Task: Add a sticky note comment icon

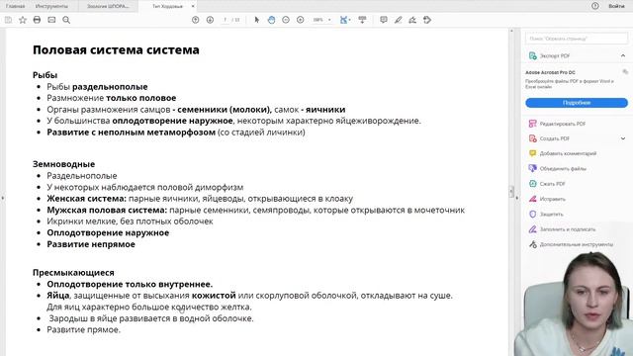Action: [x=384, y=20]
